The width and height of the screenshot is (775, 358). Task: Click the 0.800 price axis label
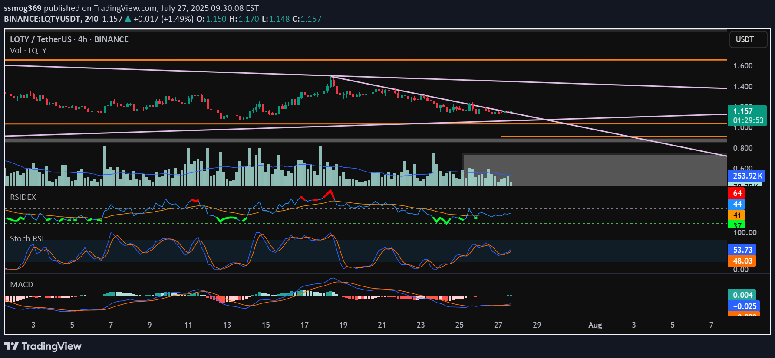(x=743, y=148)
